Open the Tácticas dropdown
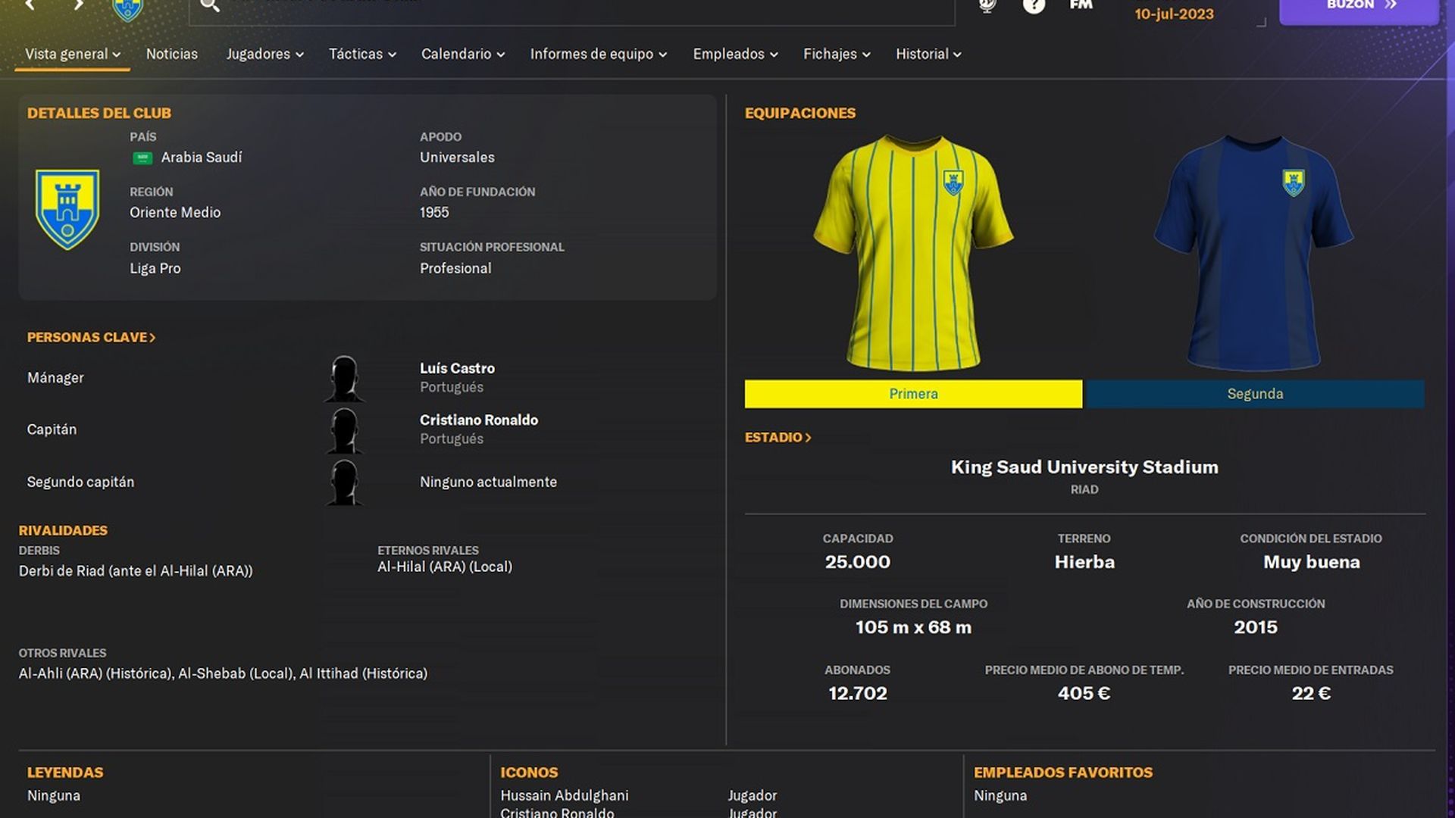Screen dimensions: 1455x818 click(x=362, y=55)
